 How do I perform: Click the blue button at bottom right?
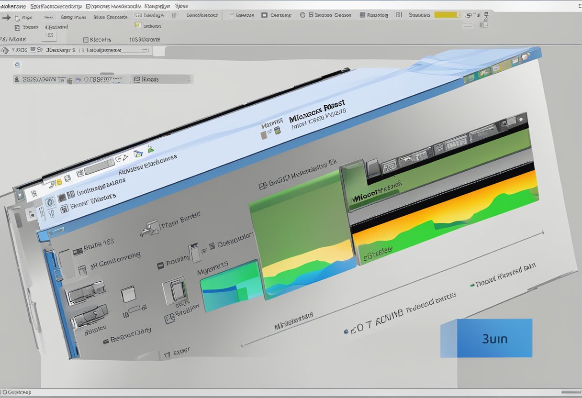tap(494, 338)
